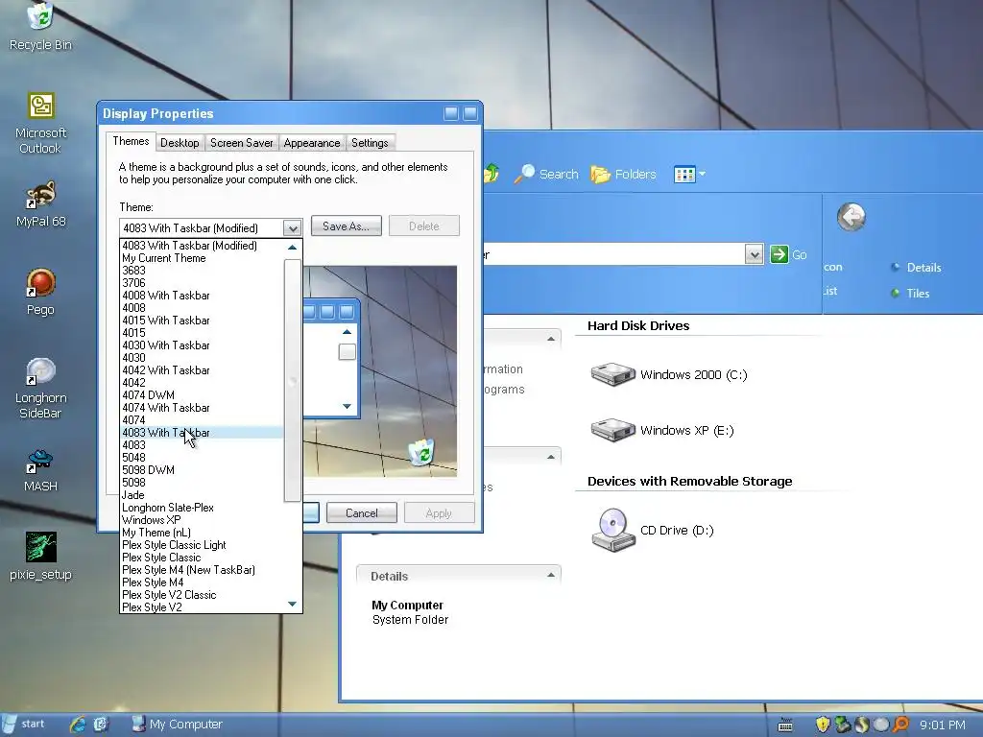Select 'Plex Style Classic Light' theme

coord(202,545)
